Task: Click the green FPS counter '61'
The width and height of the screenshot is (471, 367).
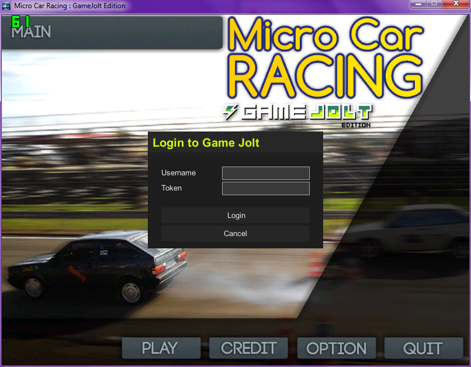Action: pos(20,22)
